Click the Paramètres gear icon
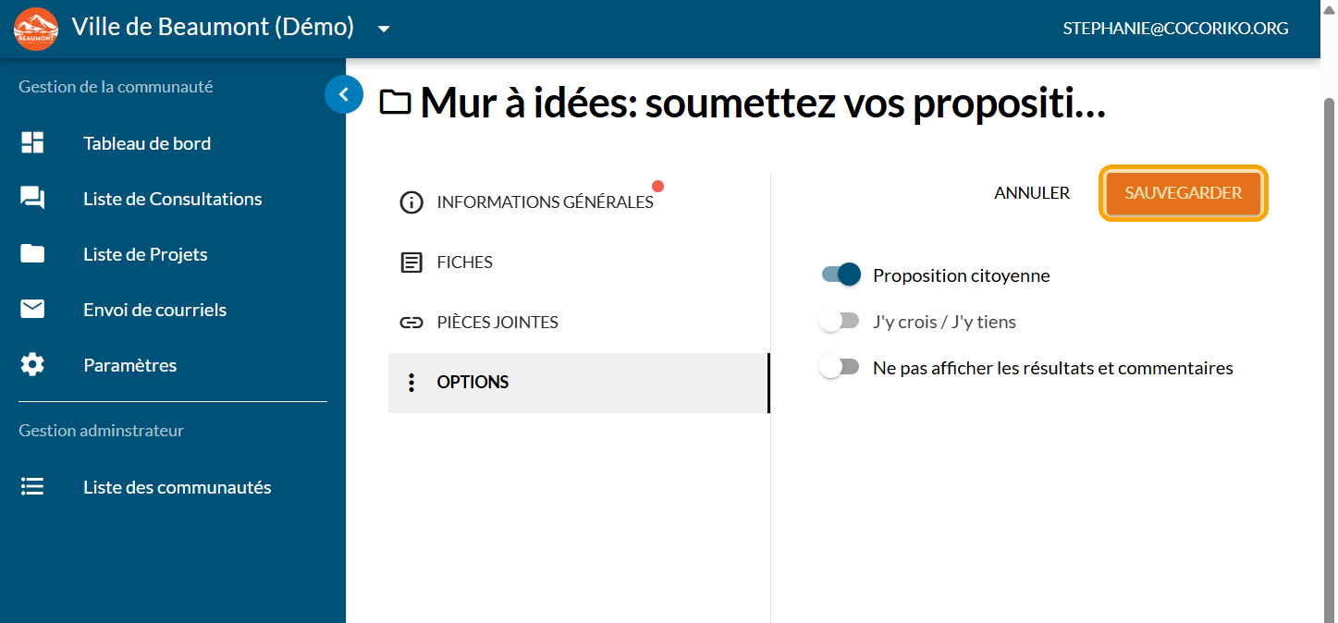Image resolution: width=1338 pixels, height=623 pixels. click(x=32, y=365)
